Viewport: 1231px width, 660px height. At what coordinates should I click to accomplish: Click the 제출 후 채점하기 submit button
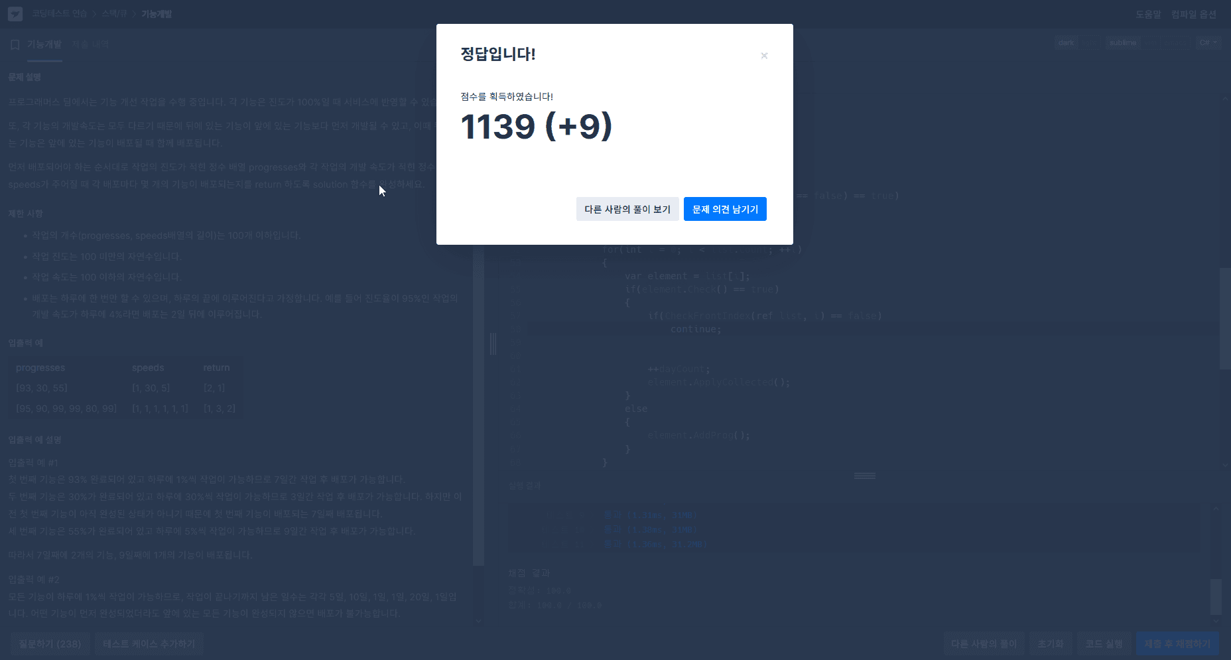coord(1177,643)
